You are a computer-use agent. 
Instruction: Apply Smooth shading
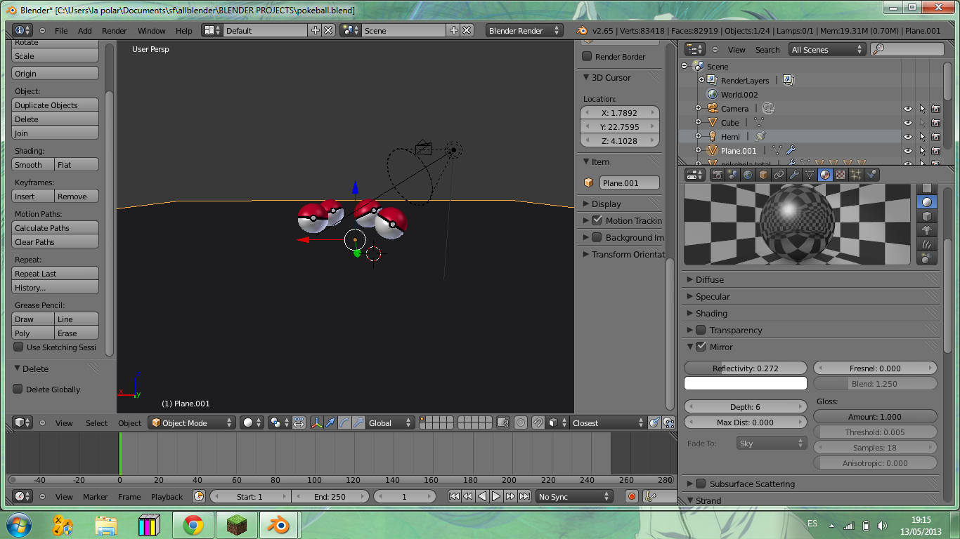(33, 164)
